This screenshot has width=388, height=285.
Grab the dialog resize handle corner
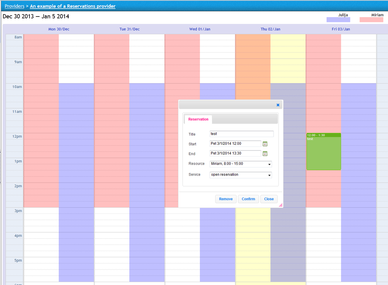tap(281, 205)
